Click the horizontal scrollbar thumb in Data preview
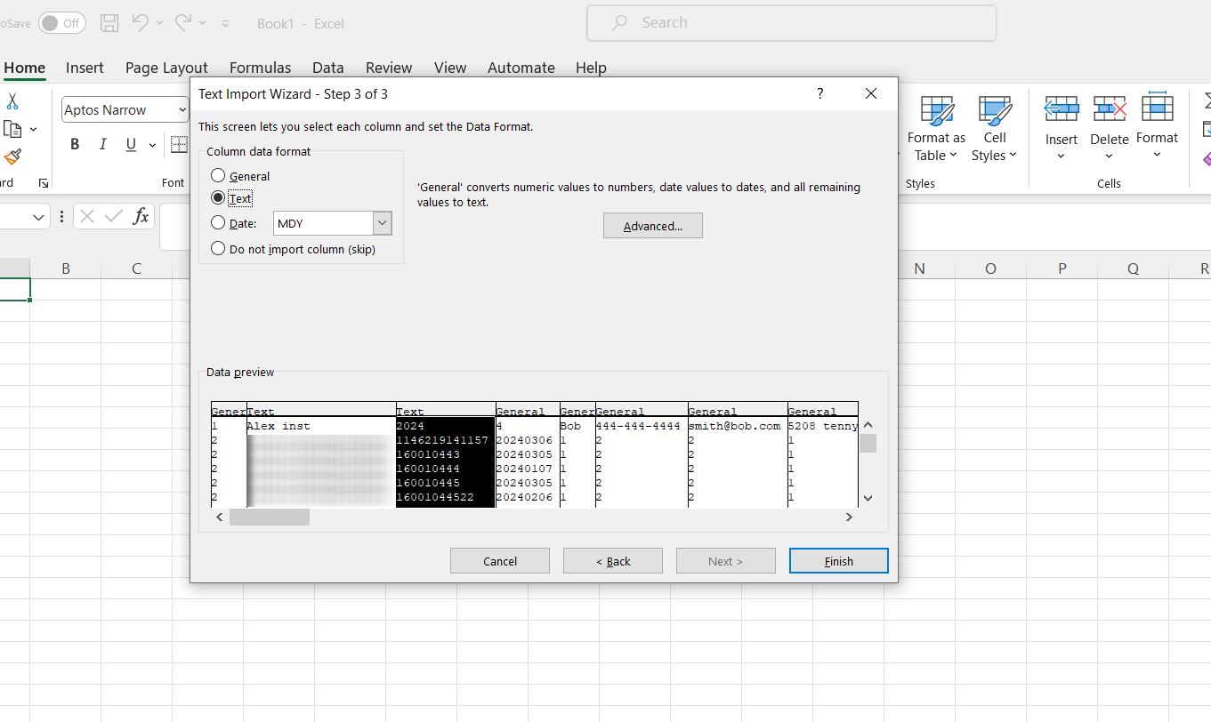This screenshot has width=1211, height=722. tap(270, 517)
